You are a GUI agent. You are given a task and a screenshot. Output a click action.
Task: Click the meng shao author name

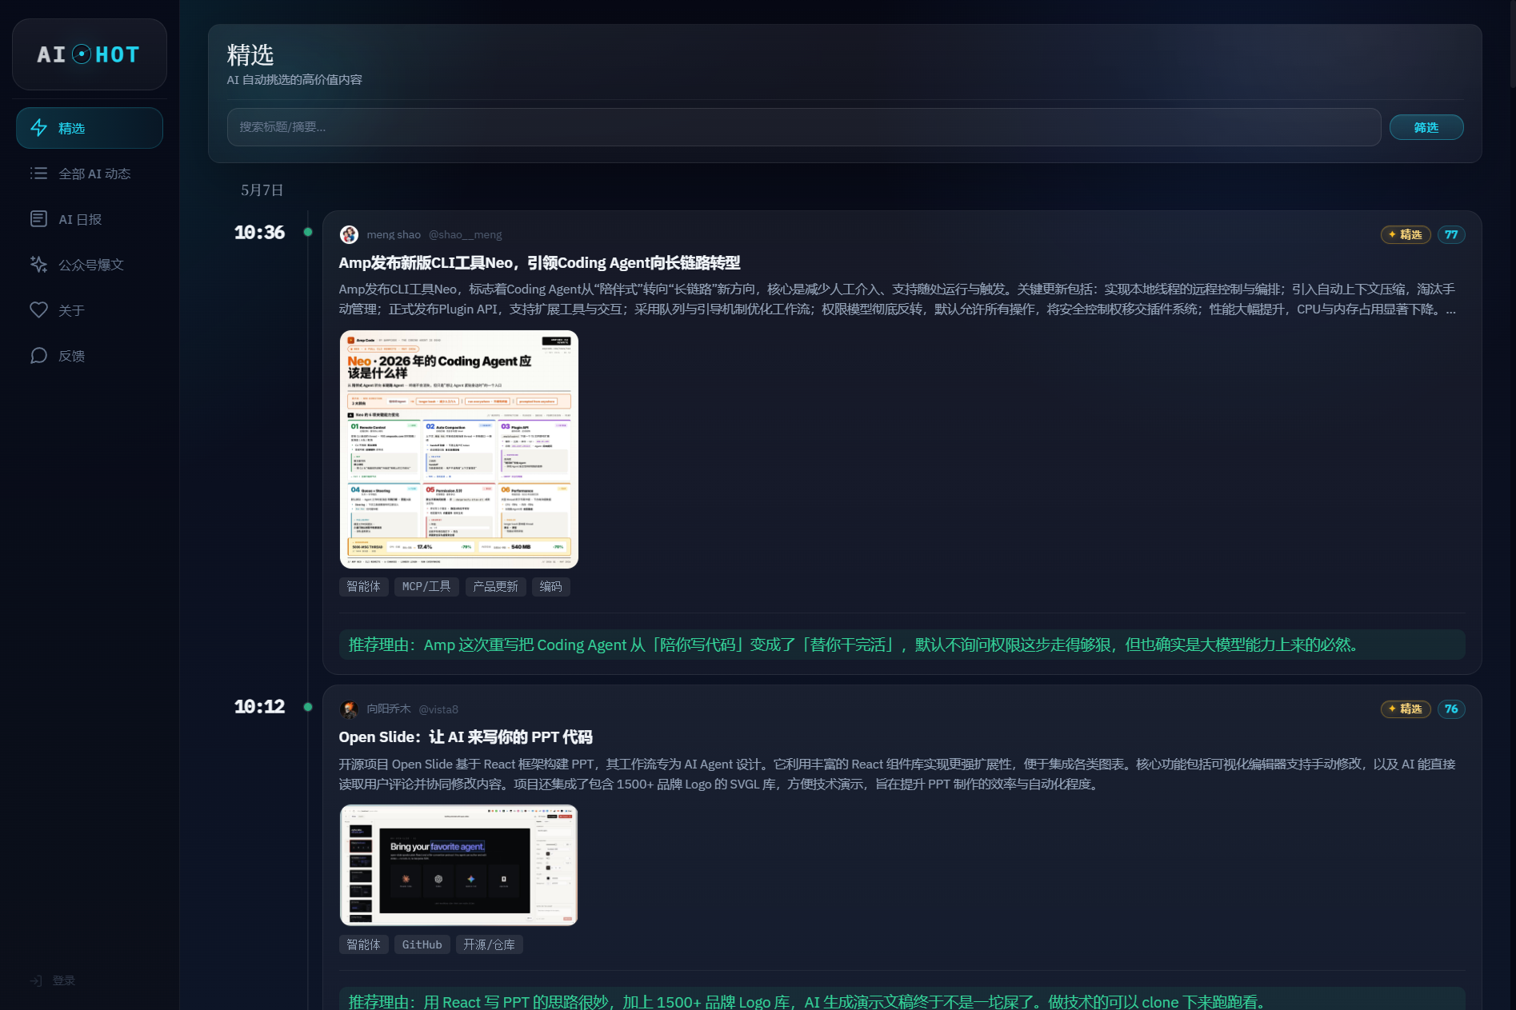point(394,234)
